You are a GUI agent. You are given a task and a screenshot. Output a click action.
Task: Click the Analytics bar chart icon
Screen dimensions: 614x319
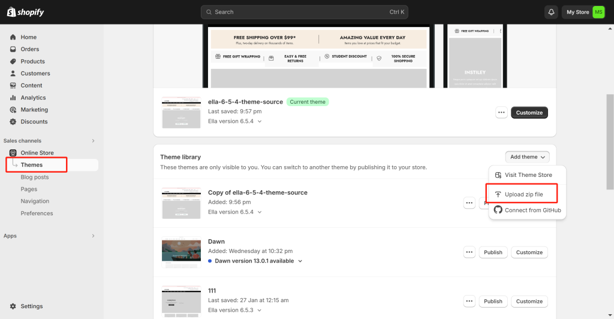13,98
